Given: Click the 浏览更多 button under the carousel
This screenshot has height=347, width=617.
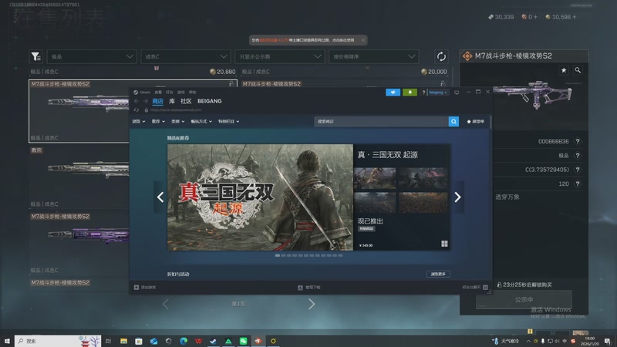Looking at the screenshot, I should [438, 275].
